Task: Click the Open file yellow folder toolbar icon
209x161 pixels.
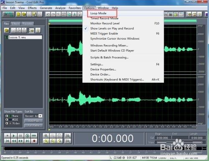Action: point(24,14)
